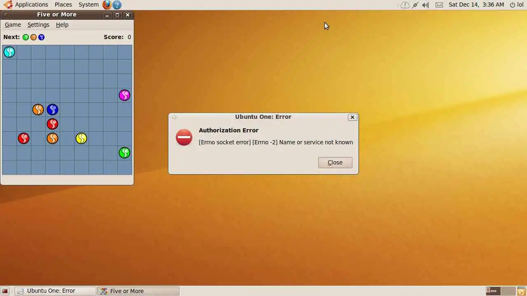The height and width of the screenshot is (296, 527).
Task: Activate Five or More in the taskbar
Action: point(139,291)
